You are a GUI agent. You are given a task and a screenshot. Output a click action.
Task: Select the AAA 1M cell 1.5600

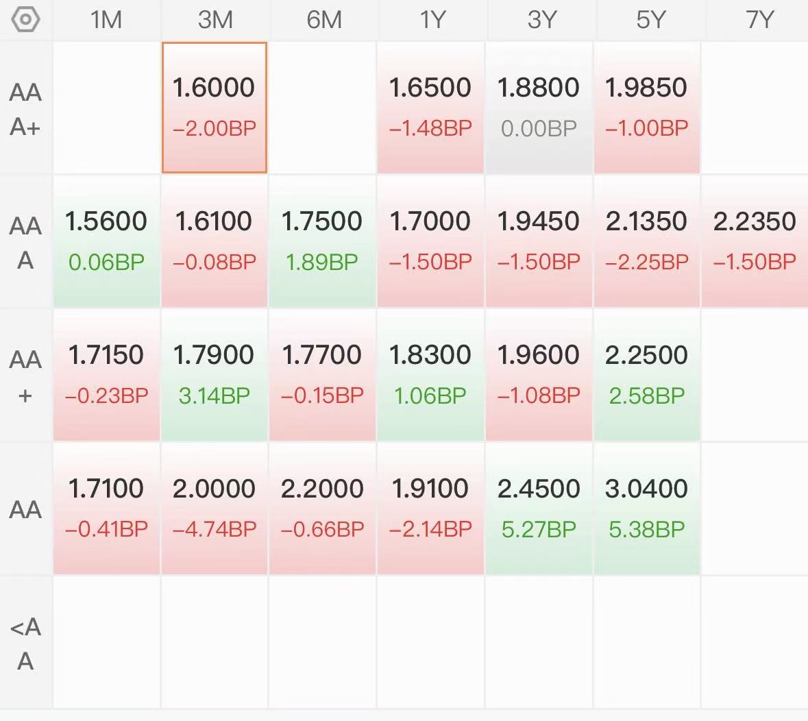click(106, 241)
